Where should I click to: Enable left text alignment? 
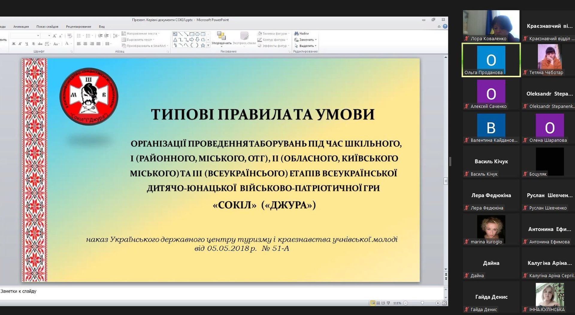click(79, 44)
